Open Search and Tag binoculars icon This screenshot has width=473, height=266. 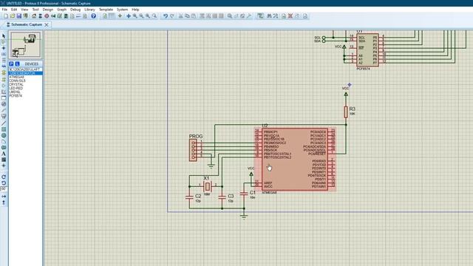(269, 16)
